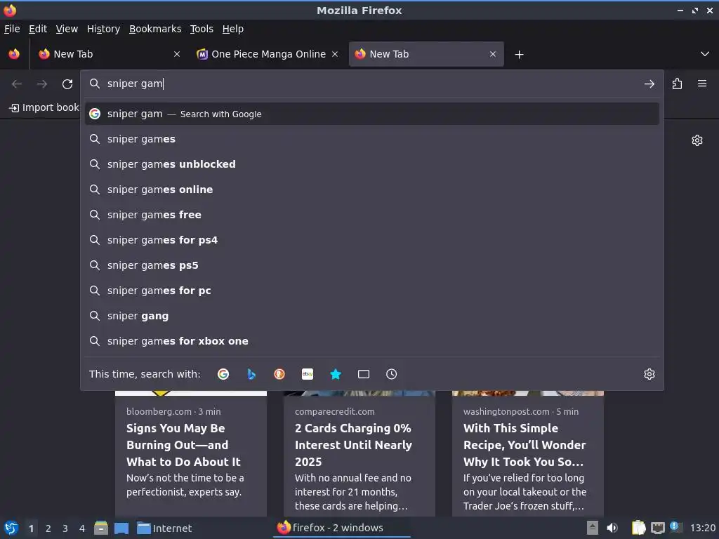The image size is (719, 539).
Task: Click the Firefox View pinned icon
Action: [x=14, y=54]
